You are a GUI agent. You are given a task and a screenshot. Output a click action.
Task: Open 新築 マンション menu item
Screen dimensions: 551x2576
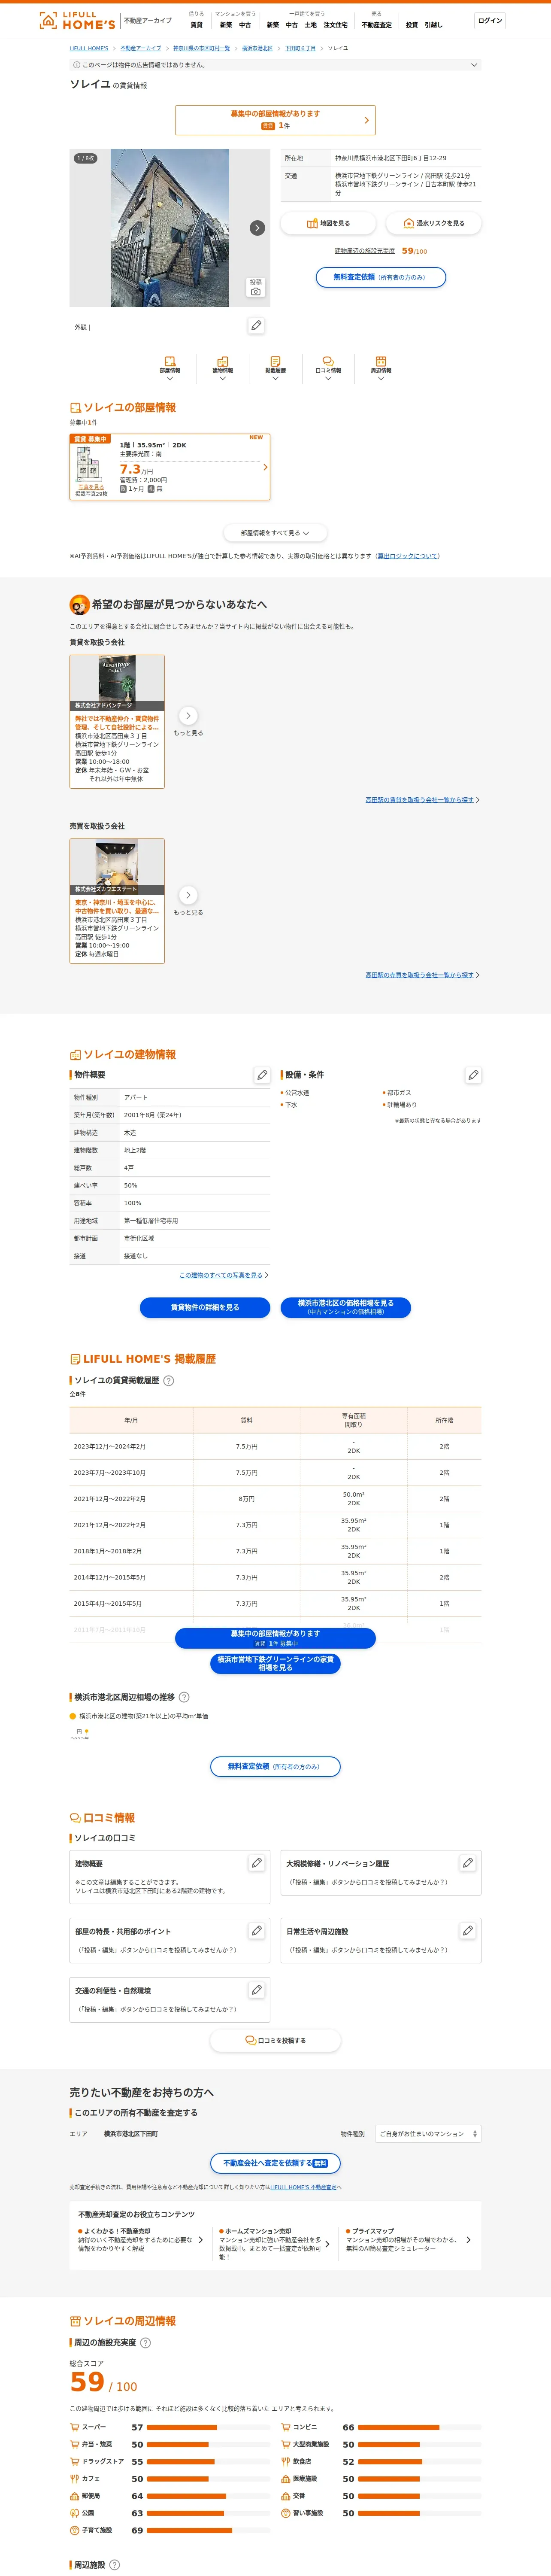226,25
